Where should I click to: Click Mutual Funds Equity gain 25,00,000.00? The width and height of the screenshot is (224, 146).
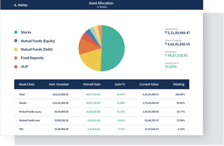[93, 112]
